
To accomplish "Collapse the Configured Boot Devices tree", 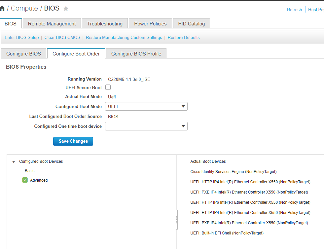I will coord(14,161).
